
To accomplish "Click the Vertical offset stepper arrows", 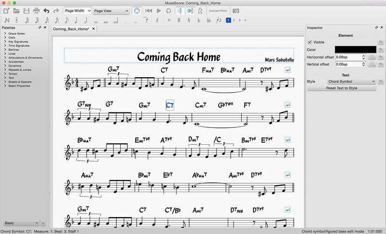I will coord(363,64).
